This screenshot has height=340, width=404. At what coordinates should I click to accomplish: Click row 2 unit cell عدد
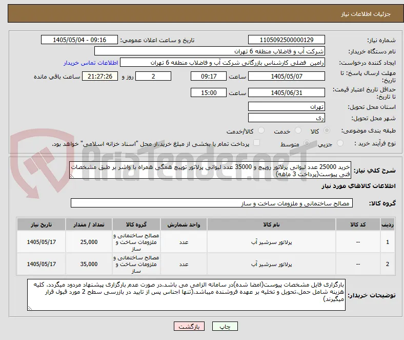pyautogui.click(x=184, y=264)
